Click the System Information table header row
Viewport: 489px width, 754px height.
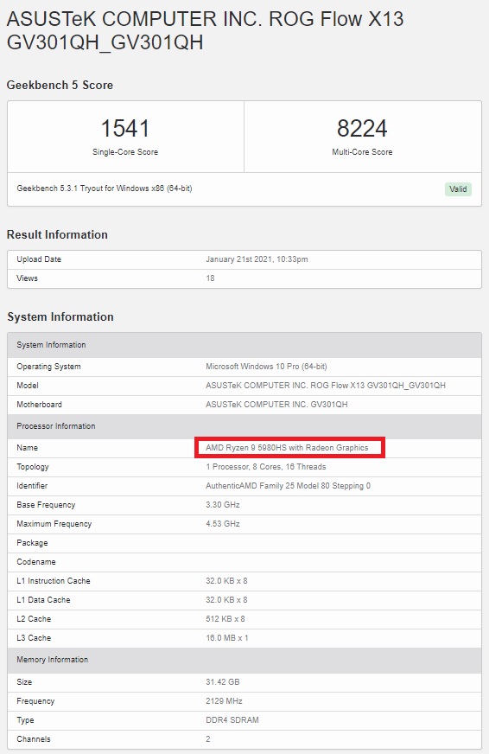(x=244, y=345)
